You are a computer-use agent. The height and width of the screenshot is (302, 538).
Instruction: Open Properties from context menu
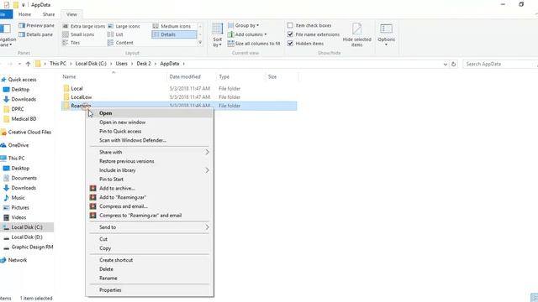pyautogui.click(x=150, y=290)
